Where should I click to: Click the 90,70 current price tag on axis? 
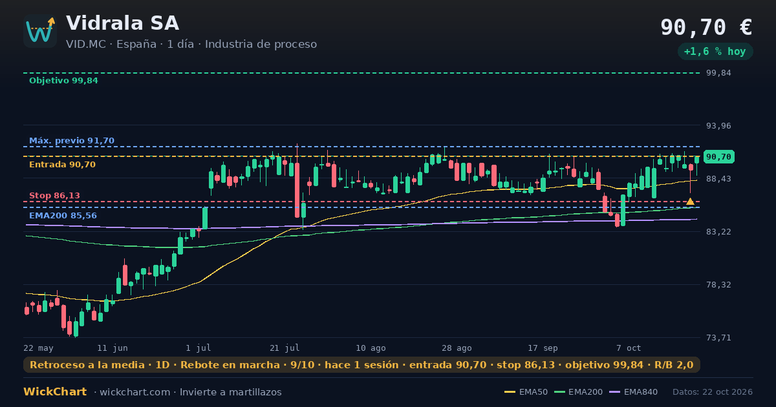coord(718,156)
